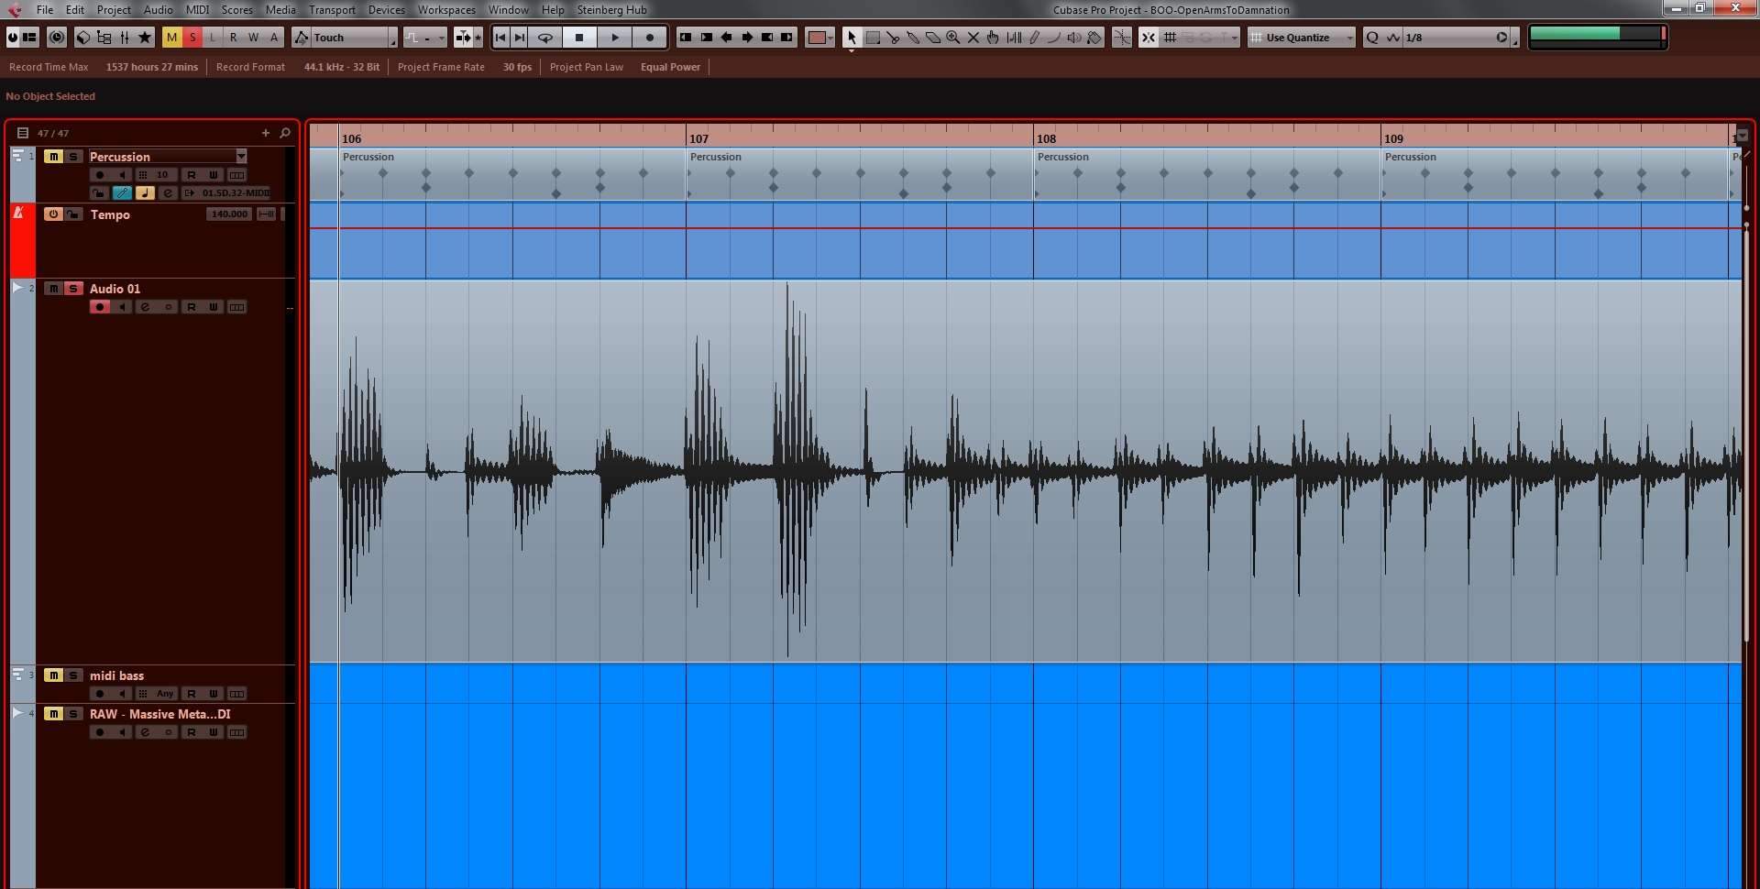This screenshot has height=889, width=1760.
Task: Select the Color paint bucket tool
Action: pyautogui.click(x=1094, y=38)
